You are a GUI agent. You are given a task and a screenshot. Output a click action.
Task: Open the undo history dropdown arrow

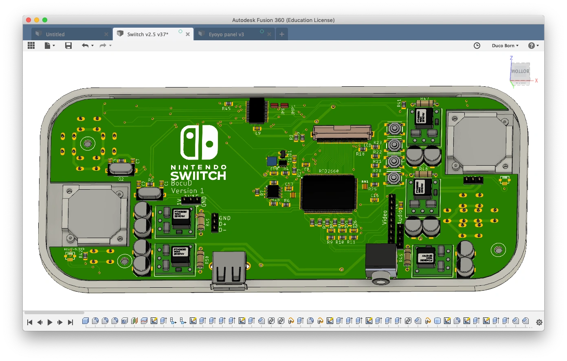[x=92, y=46]
